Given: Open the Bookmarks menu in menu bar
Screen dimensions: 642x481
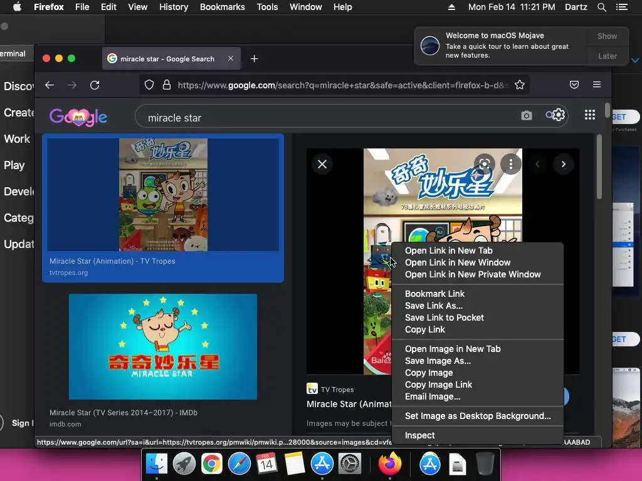Looking at the screenshot, I should click(x=223, y=7).
